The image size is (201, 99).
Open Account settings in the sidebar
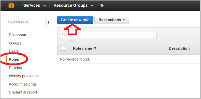23,84
